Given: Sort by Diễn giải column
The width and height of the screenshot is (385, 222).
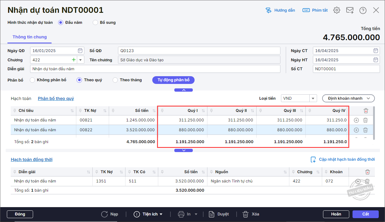Looking at the screenshot, I should [x=89, y=172].
